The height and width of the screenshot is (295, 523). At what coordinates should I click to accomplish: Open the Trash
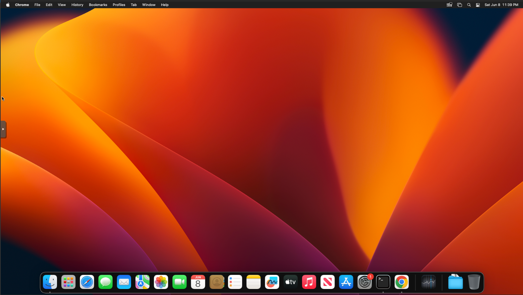474,282
